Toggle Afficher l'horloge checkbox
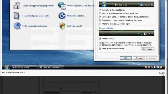This screenshot has height=94, width=168. [100, 39]
